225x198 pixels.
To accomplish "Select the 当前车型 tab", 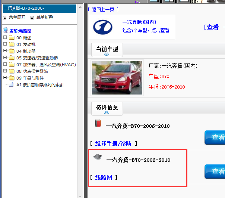I will point(107,50).
